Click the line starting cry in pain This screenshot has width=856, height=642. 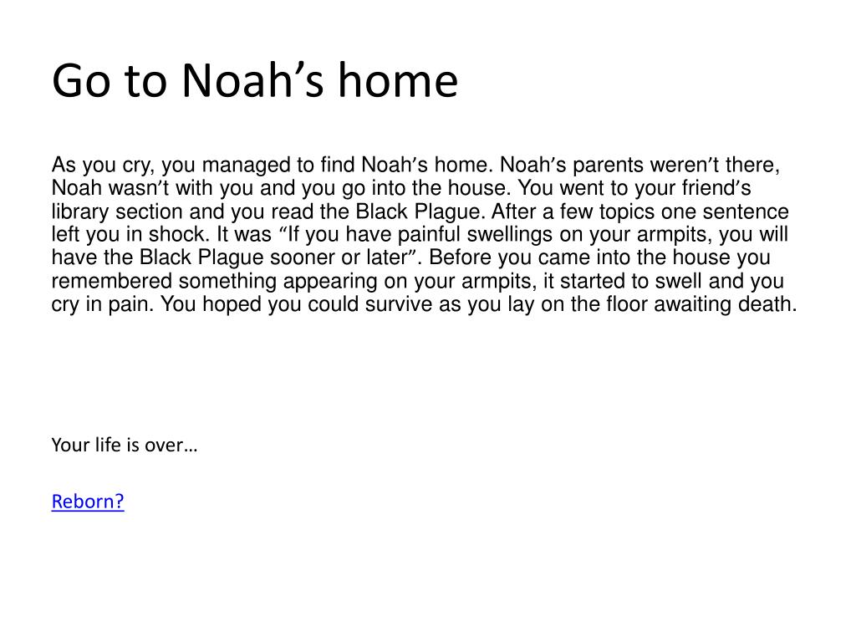tap(424, 304)
